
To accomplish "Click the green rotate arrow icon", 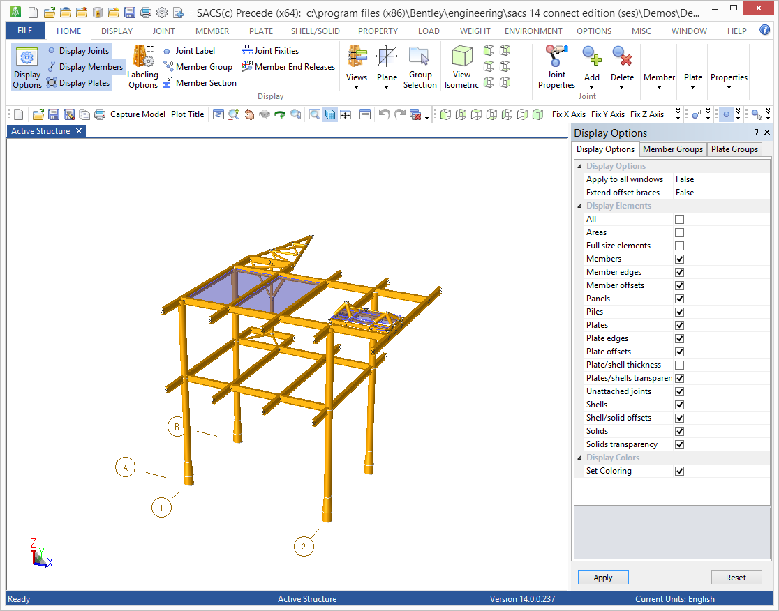I will (280, 114).
